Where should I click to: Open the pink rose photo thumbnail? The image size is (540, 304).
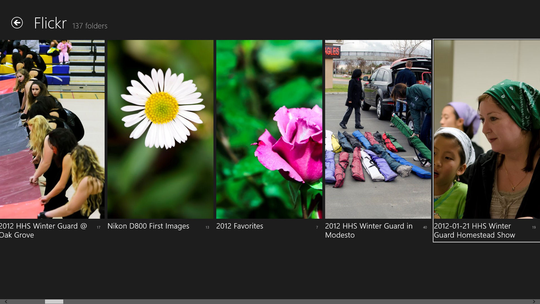coord(269,129)
